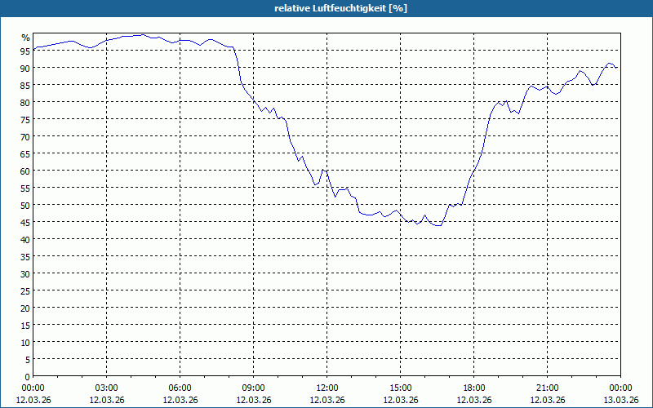Click the '12.03.26' date under '12:00'
Viewport: 653px width, 408px height.
tap(327, 400)
